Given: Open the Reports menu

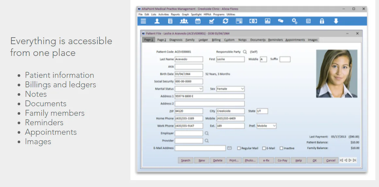Looking at the screenshot, I should 175,14.
